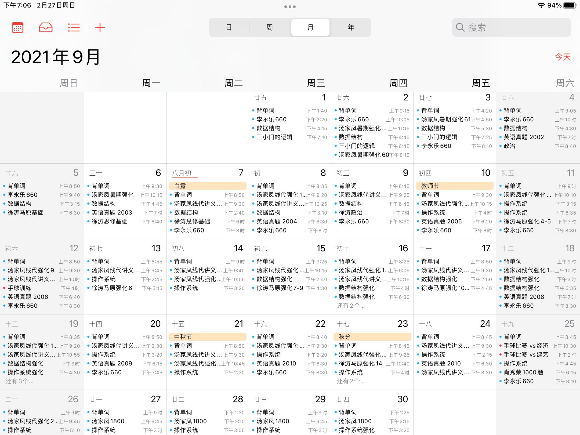Open event 汤家凤暑期强化60 下午8:15
The width and height of the screenshot is (580, 435).
[372, 155]
